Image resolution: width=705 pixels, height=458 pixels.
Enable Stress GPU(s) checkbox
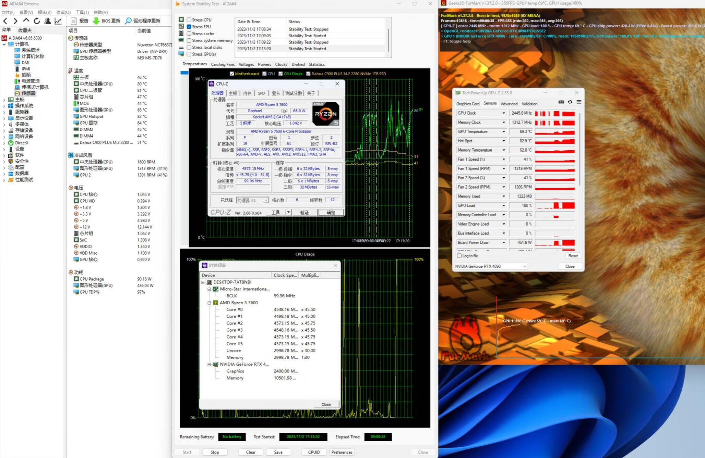click(x=189, y=54)
